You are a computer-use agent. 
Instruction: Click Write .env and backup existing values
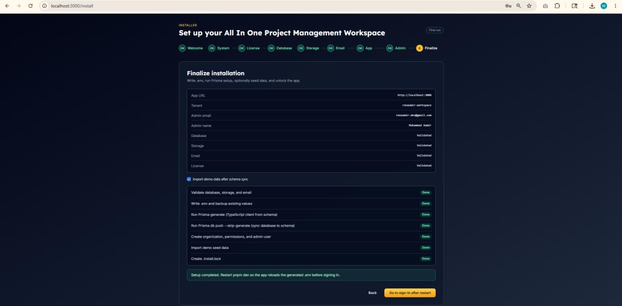coord(222,203)
